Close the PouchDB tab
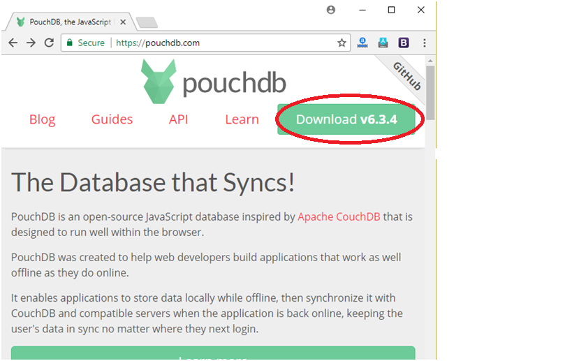 [123, 22]
